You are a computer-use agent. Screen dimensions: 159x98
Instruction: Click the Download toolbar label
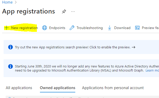coord(122,28)
